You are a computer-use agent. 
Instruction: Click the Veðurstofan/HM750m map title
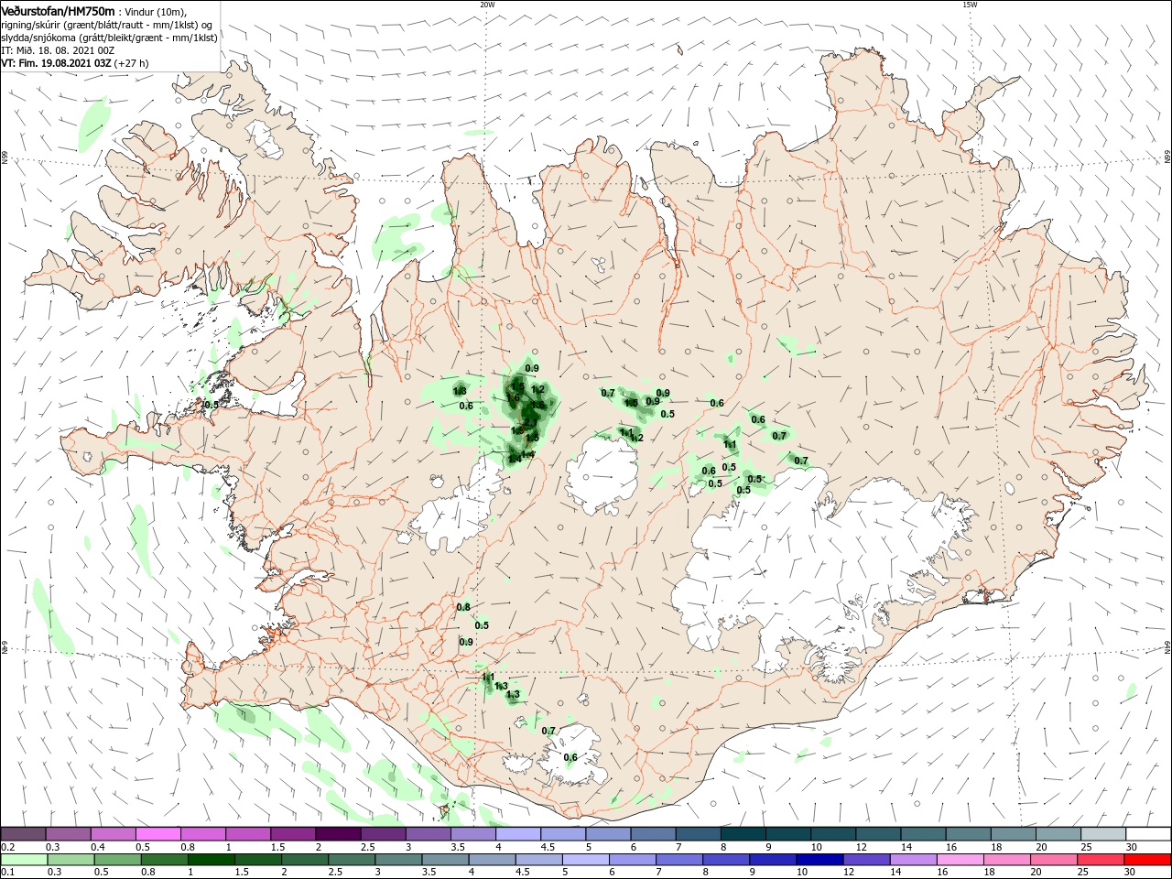[58, 10]
